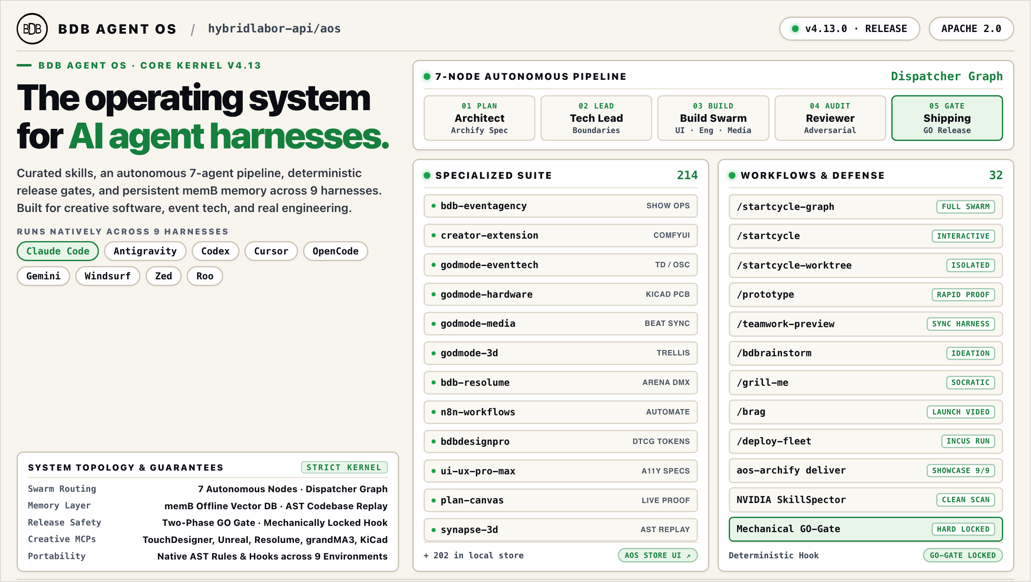Select the OpenCode harness chip
The image size is (1031, 582).
click(x=335, y=251)
